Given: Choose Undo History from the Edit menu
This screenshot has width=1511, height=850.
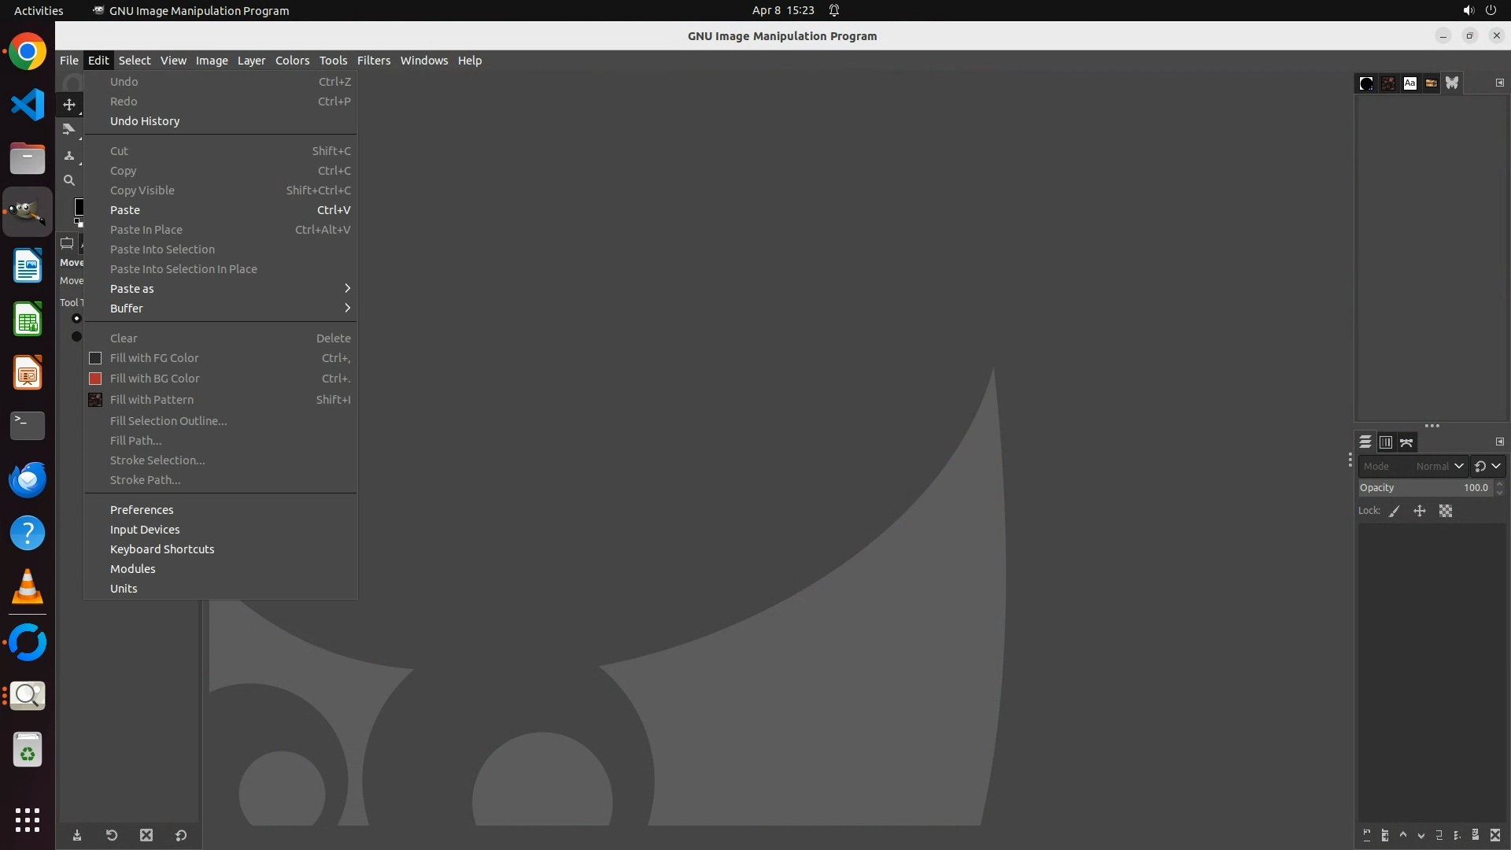Looking at the screenshot, I should pyautogui.click(x=145, y=121).
